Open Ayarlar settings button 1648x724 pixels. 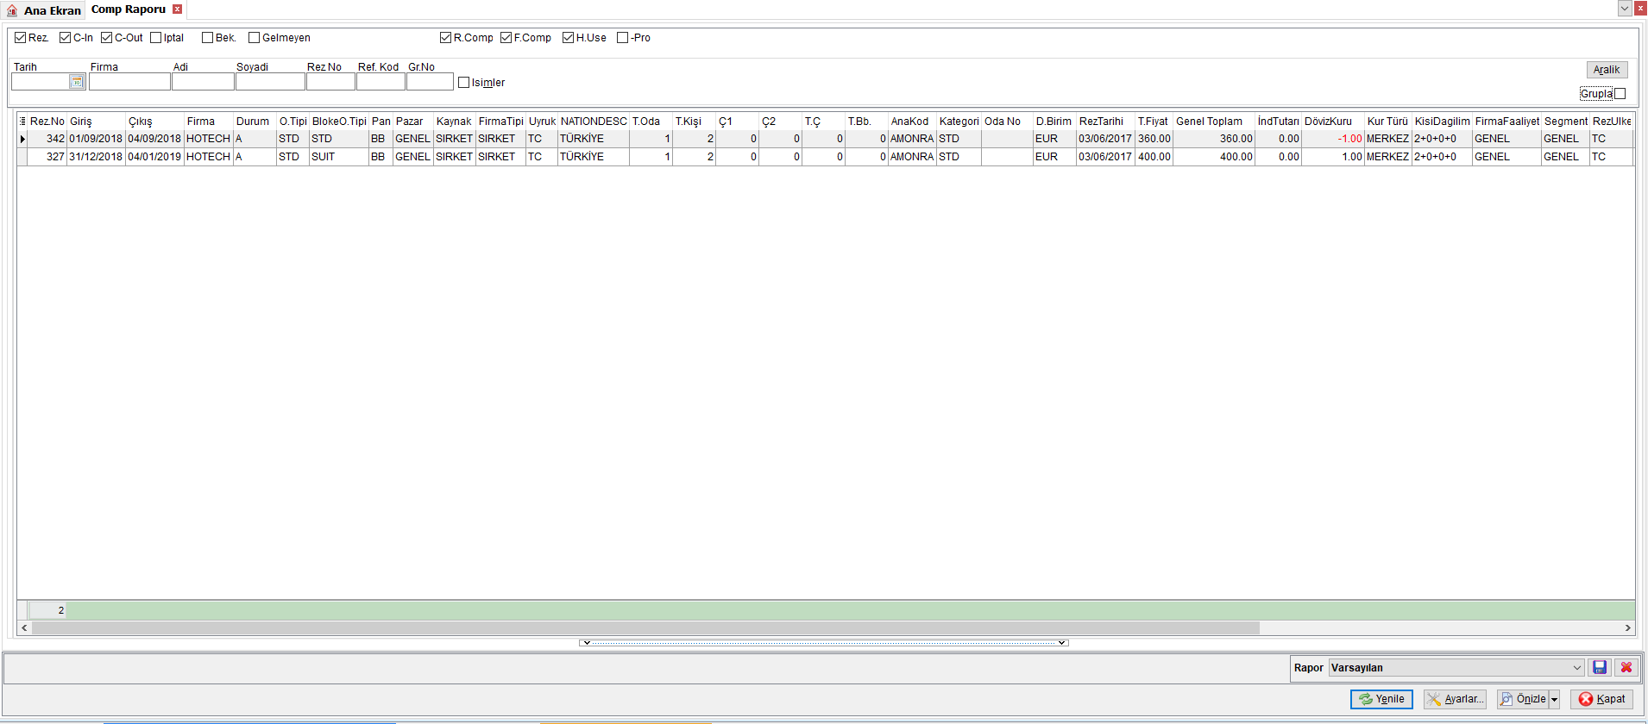tap(1455, 700)
